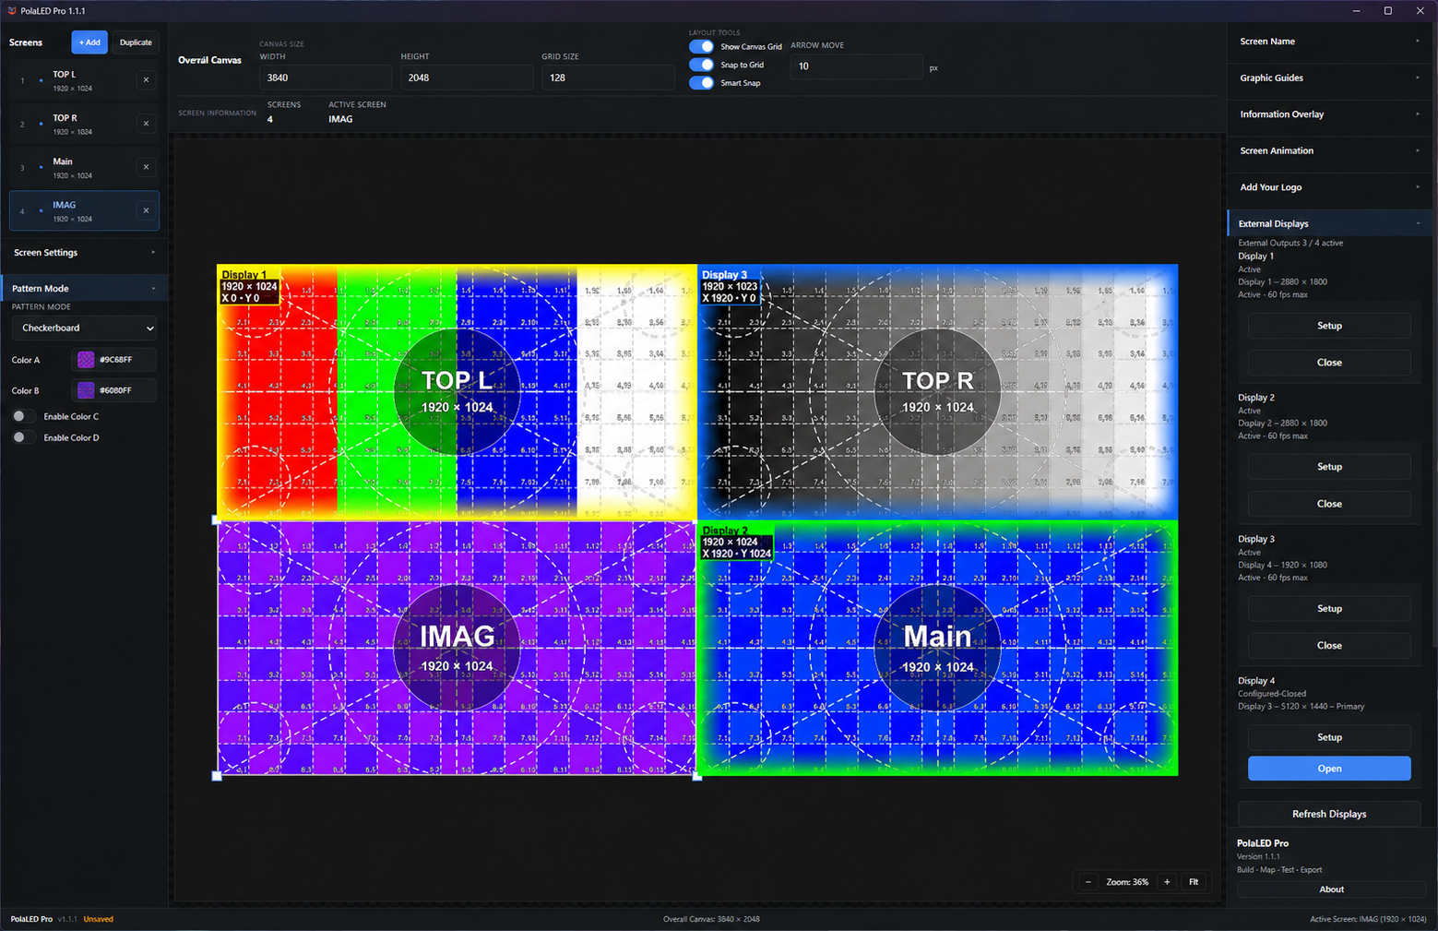Add a new screen with the +Add button
Screen dimensions: 1438x931
pyautogui.click(x=89, y=42)
